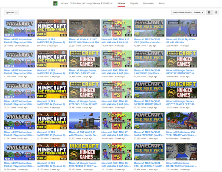222x172 pixels.
Task: Play the UHC Tournament Part 5 thumbnail
Action: pyautogui.click(x=52, y=59)
